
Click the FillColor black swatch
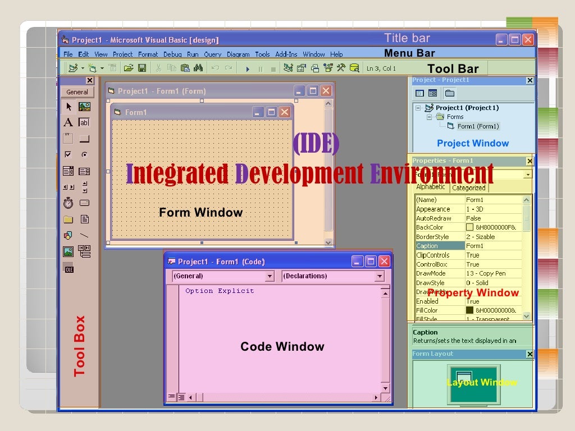coord(469,310)
